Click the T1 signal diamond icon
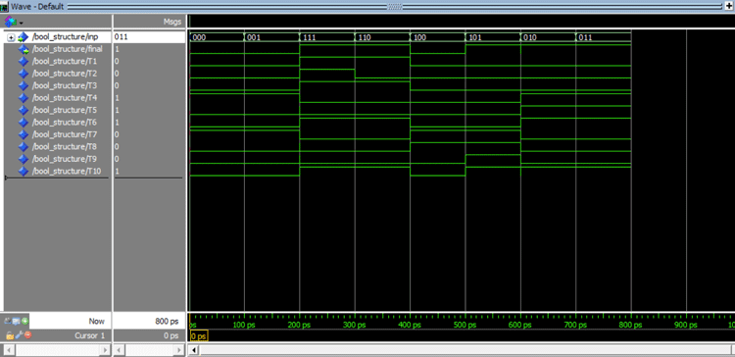This screenshot has height=357, width=735. (x=23, y=62)
